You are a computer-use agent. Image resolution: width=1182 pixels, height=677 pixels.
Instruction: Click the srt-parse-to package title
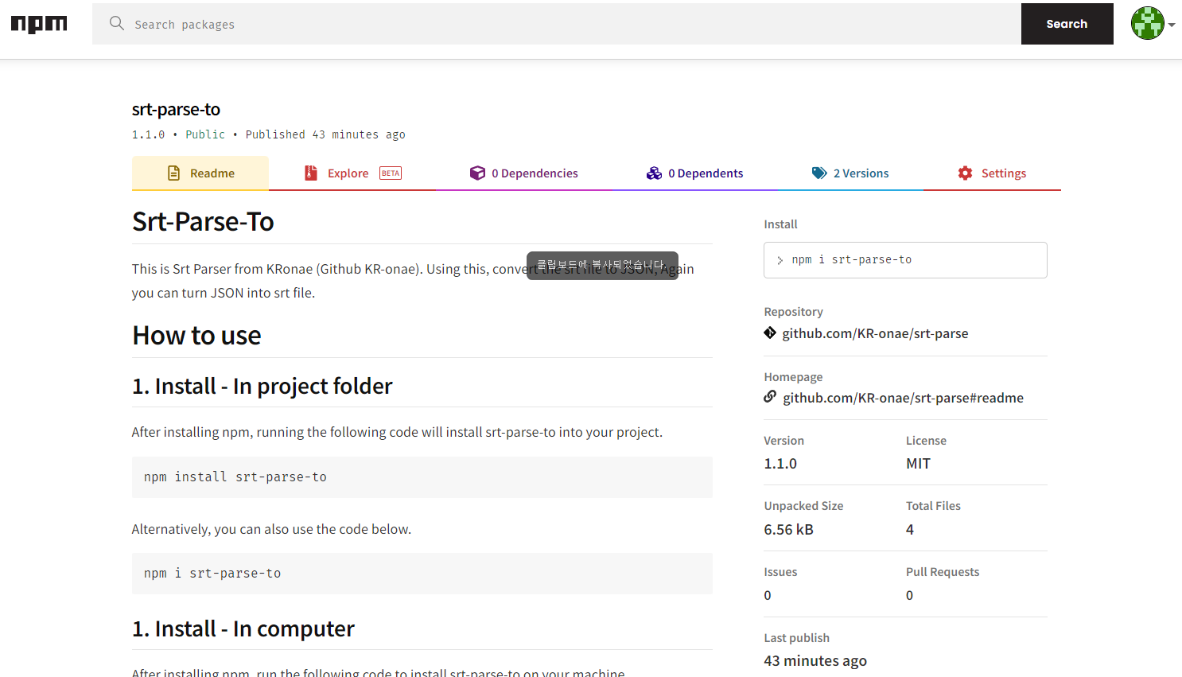[176, 109]
